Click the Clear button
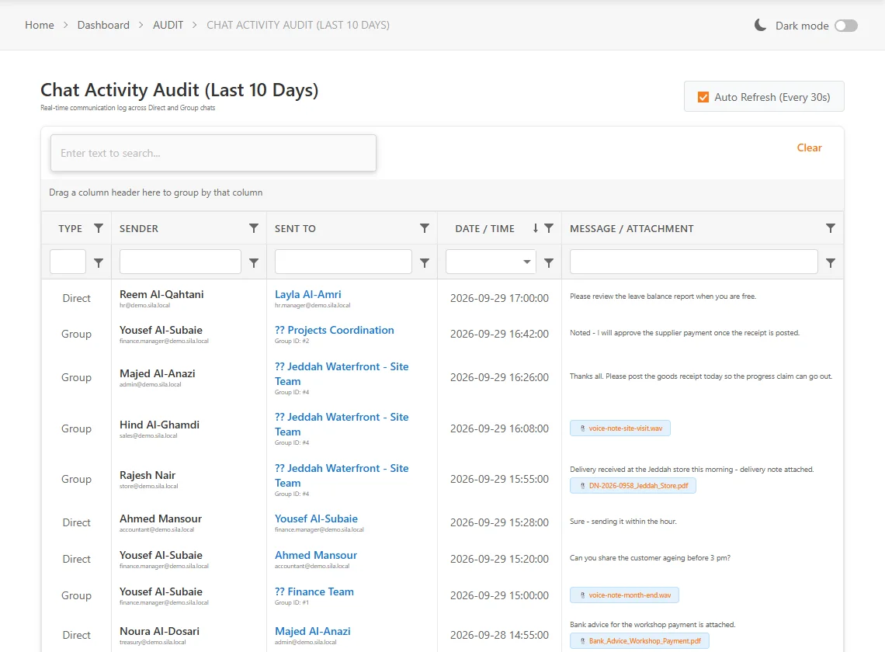The image size is (885, 652). coord(809,147)
